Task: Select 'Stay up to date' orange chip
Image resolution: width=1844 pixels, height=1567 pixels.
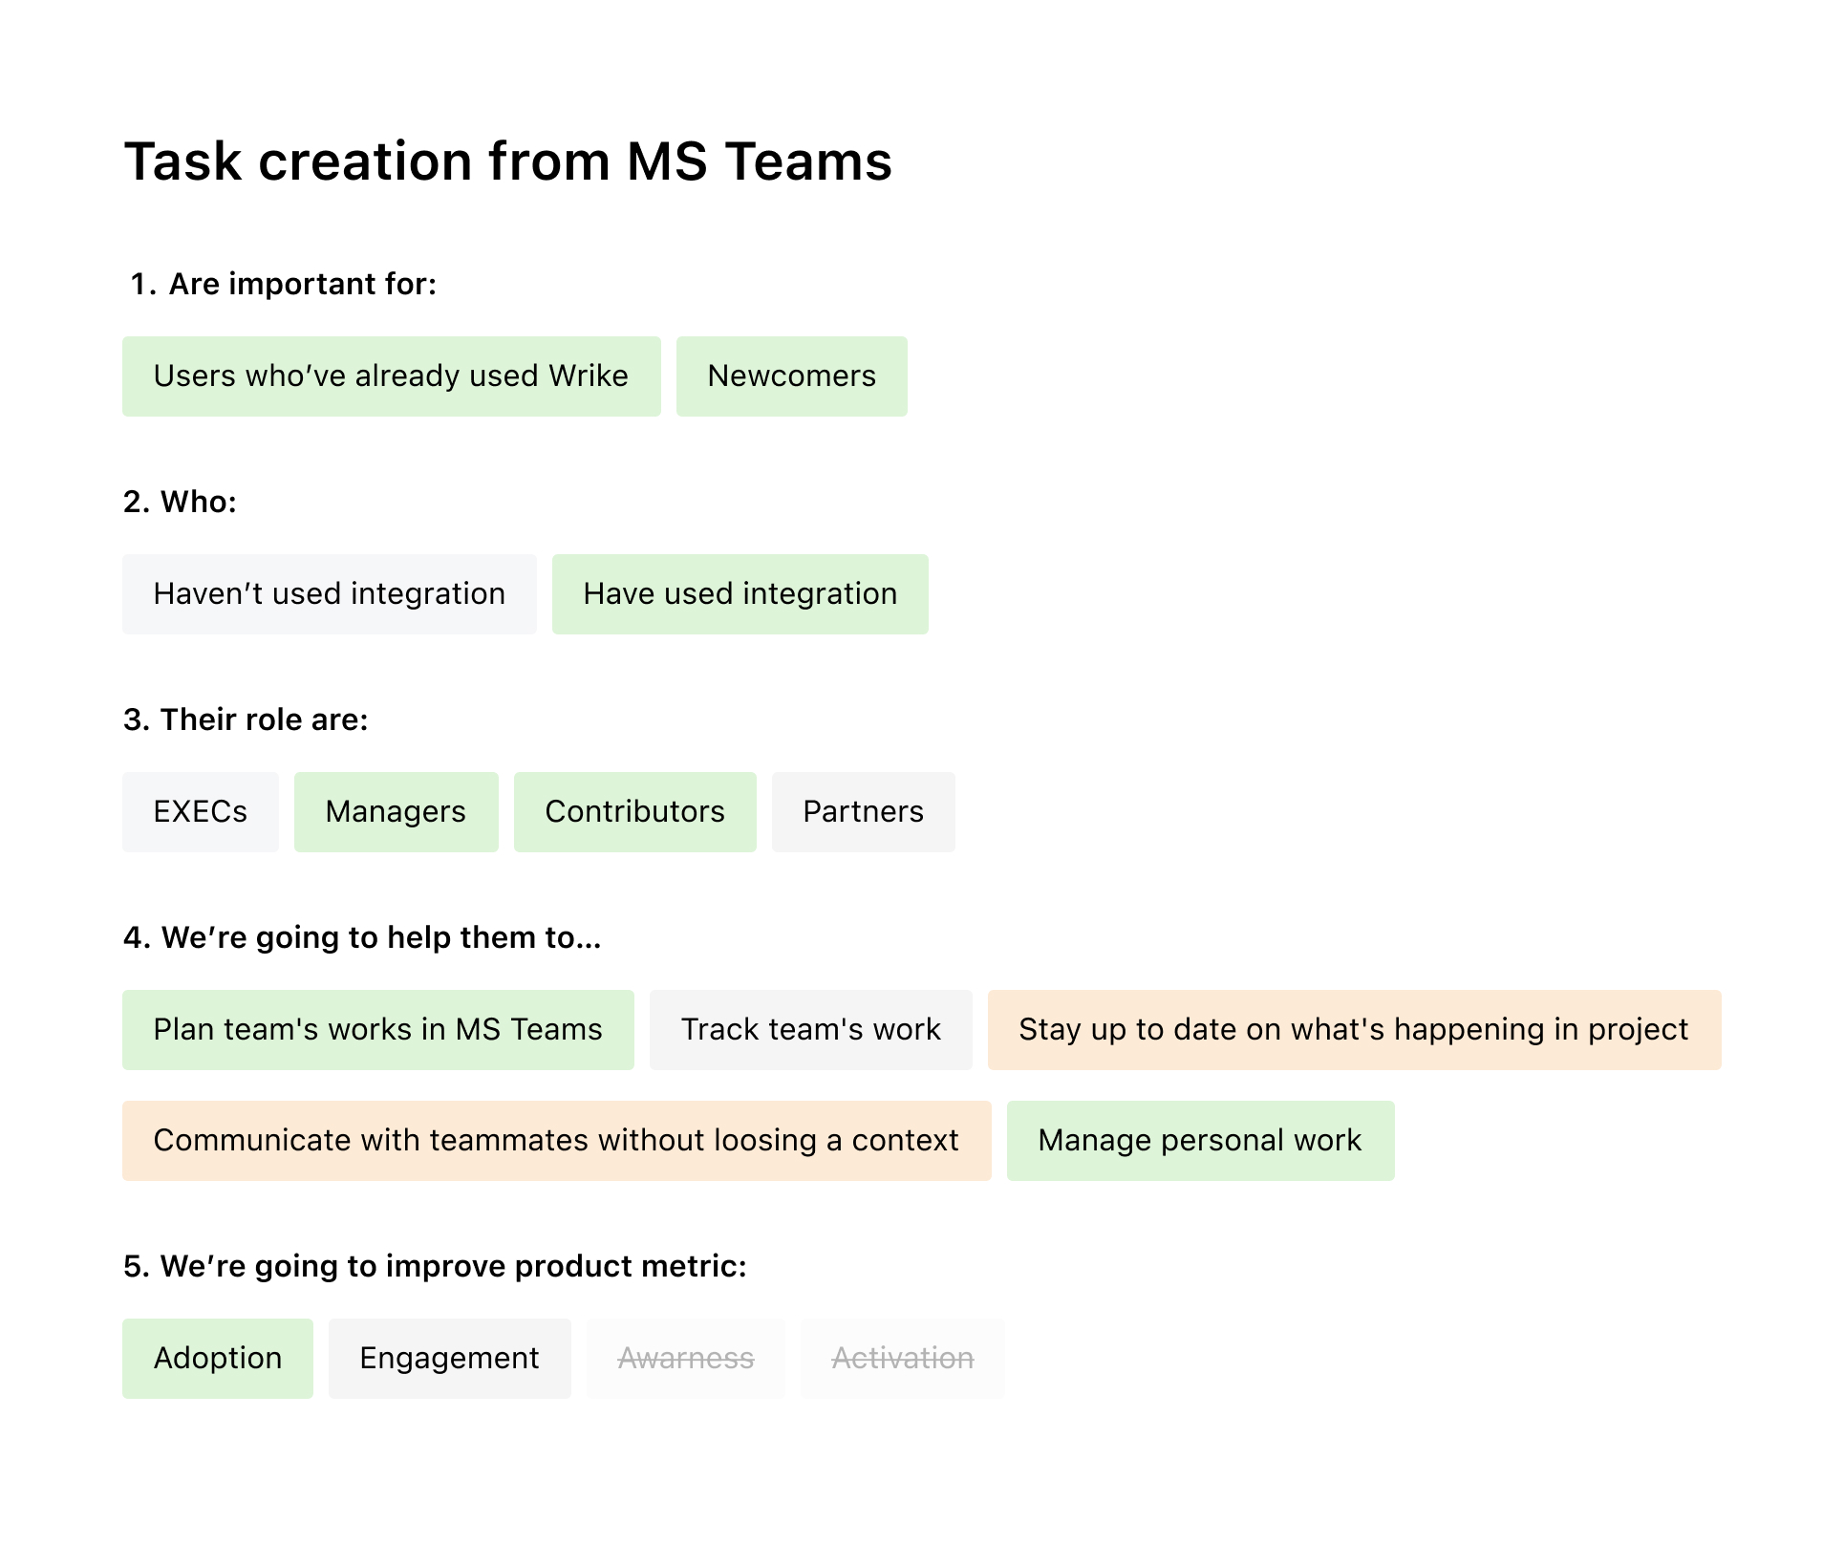Action: (1354, 1029)
